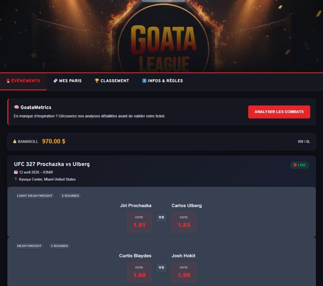Screen dimensions: 323x286
Task: Click the 5 Rounds badge
Action: 70,196
